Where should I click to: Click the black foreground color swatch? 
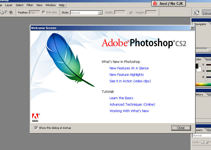click(197, 66)
